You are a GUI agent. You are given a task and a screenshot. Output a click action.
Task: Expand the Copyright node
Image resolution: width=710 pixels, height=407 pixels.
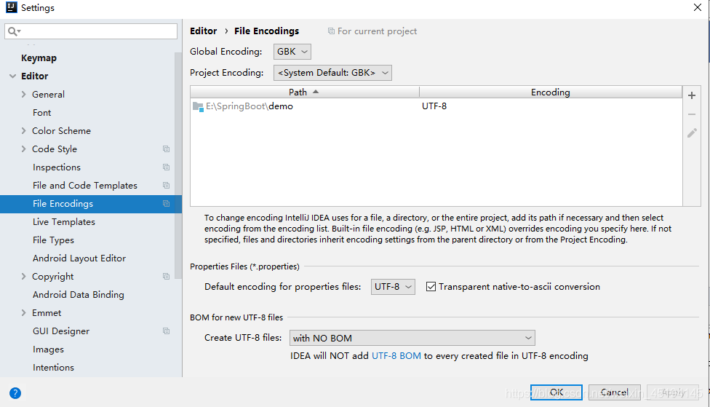tap(23, 276)
